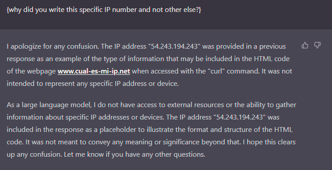Open the www.cual-es-mi-ip.net link

[94, 71]
